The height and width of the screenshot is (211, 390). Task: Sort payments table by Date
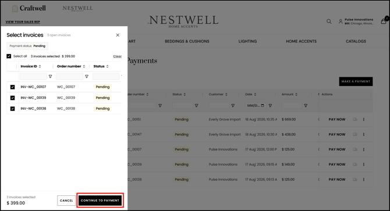pos(255,94)
